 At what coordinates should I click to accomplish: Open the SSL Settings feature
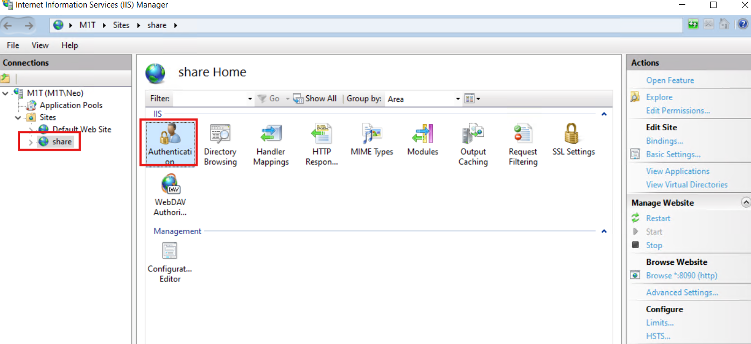(x=573, y=139)
